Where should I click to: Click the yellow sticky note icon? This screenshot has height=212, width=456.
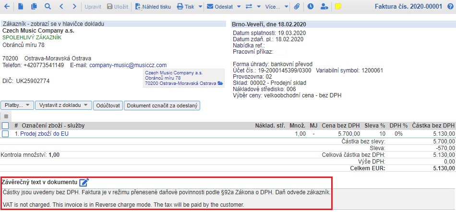338,7
